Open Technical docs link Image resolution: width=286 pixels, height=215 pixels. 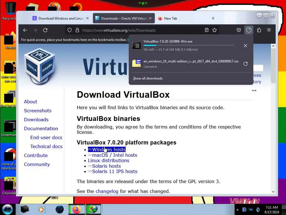[46, 146]
